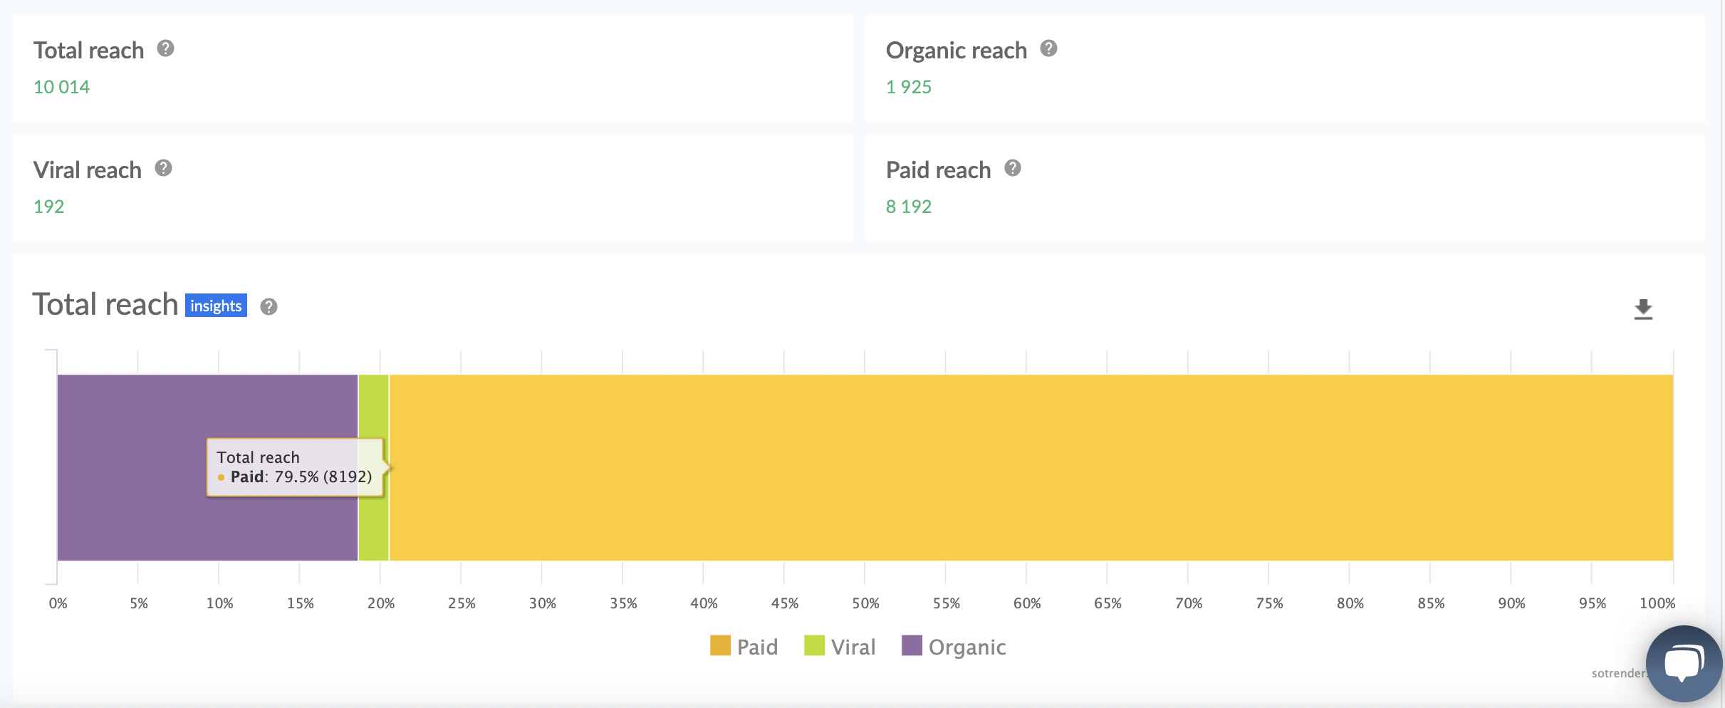Click the Paid legend color swatch
This screenshot has width=1725, height=708.
(x=720, y=645)
